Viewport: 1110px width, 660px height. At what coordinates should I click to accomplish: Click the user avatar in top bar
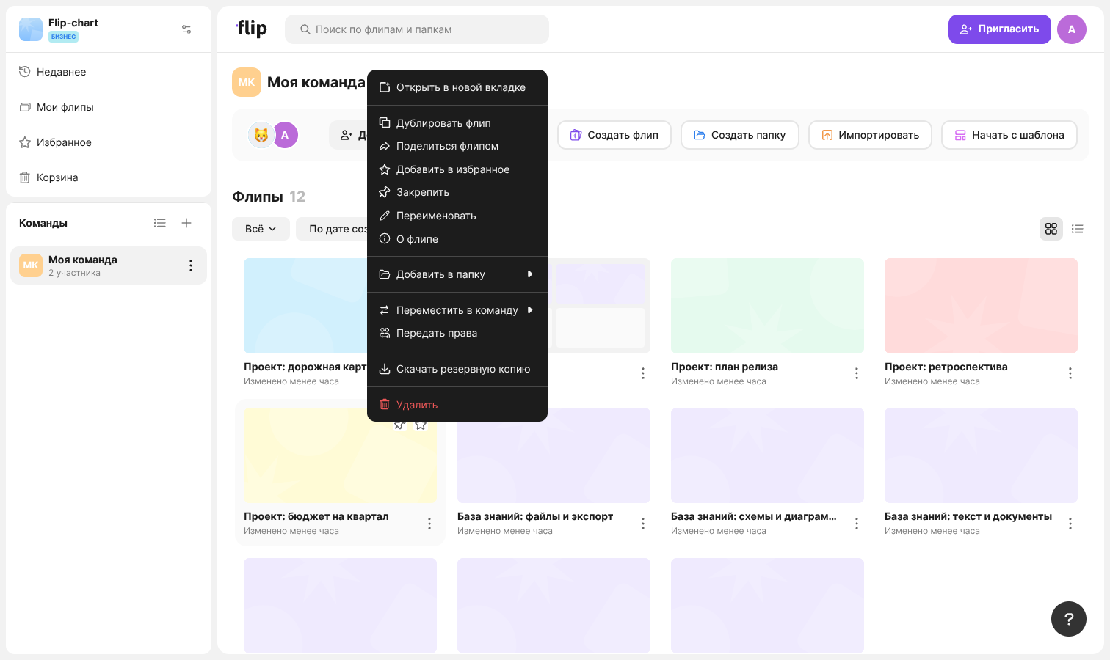pos(1072,29)
